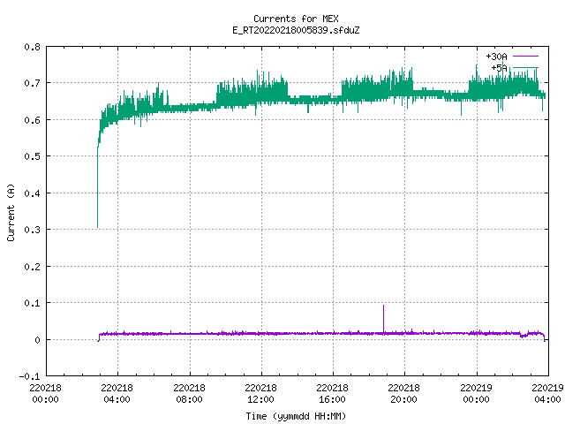The image size is (565, 424).
Task: Click the y-axis tick value 0.5
Action: 32,156
